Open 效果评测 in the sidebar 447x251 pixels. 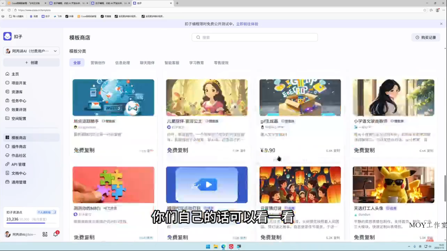(x=19, y=109)
